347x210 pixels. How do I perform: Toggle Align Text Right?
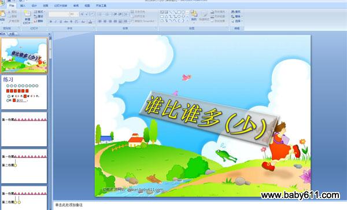[x=110, y=21]
